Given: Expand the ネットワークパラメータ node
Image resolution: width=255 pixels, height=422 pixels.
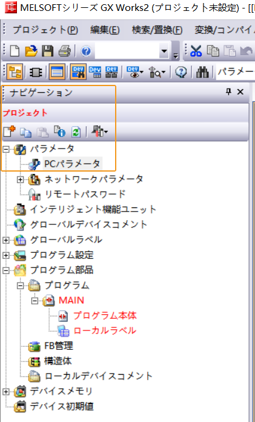Looking at the screenshot, I should tap(20, 179).
